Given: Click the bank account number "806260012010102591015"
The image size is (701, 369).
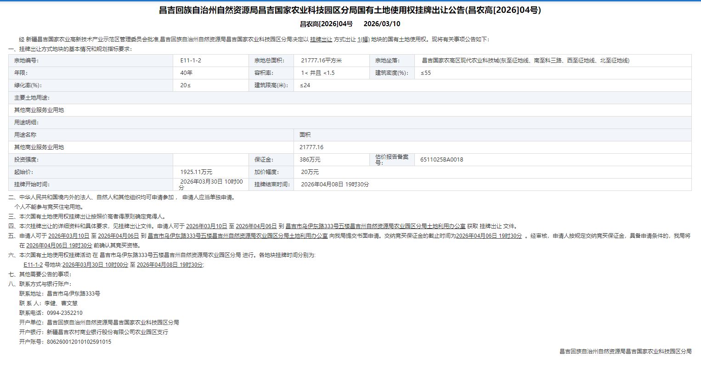Looking at the screenshot, I should 79,342.
